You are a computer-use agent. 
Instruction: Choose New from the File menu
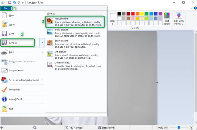(22, 15)
